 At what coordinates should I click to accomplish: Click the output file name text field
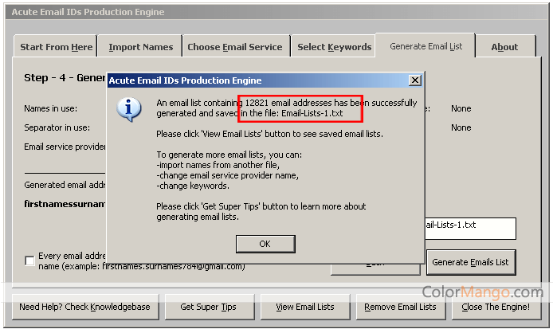[x=470, y=228]
